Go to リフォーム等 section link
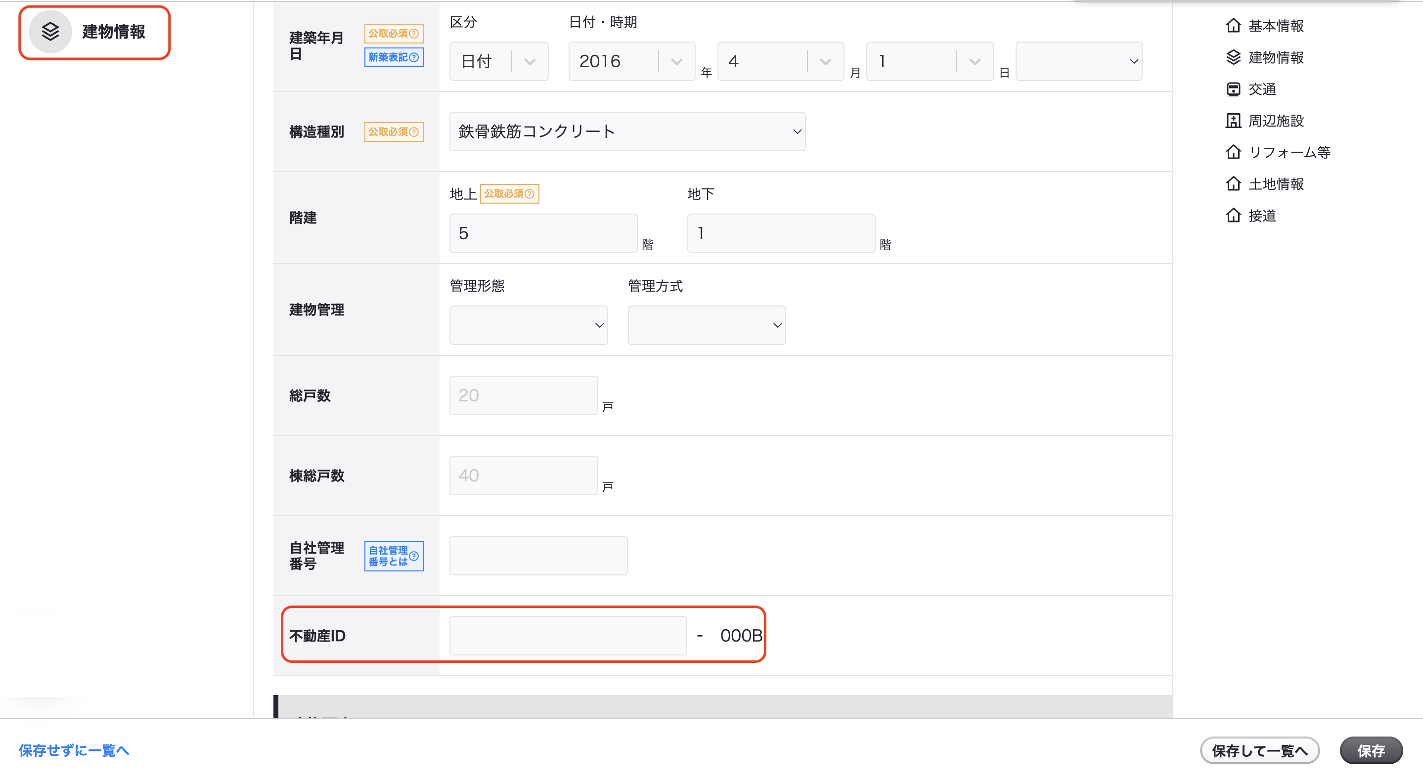 1290,152
